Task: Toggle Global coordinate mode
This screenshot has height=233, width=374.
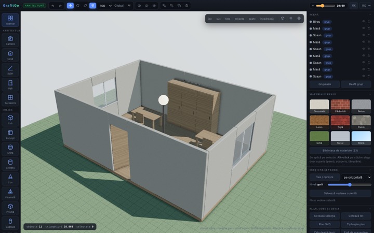Action: click(119, 6)
